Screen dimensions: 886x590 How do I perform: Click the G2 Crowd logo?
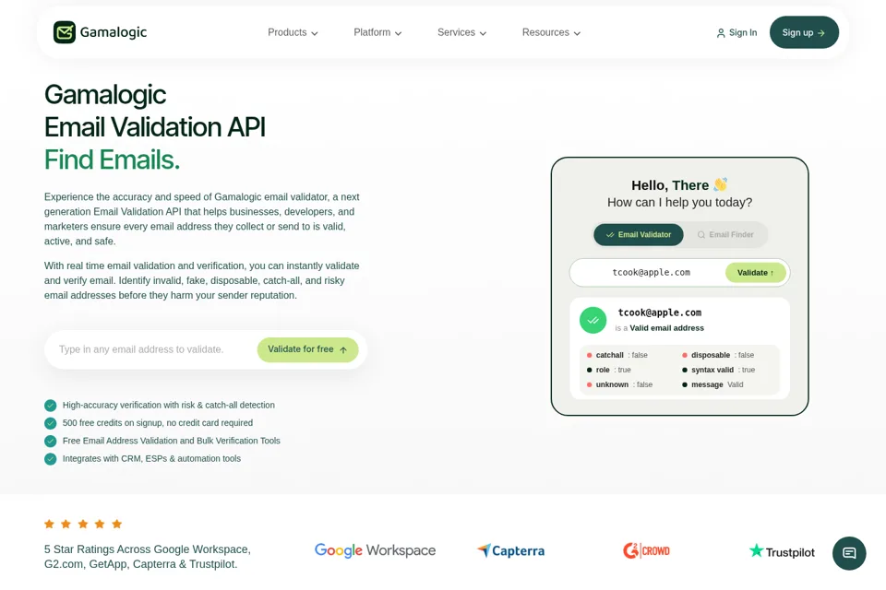646,550
